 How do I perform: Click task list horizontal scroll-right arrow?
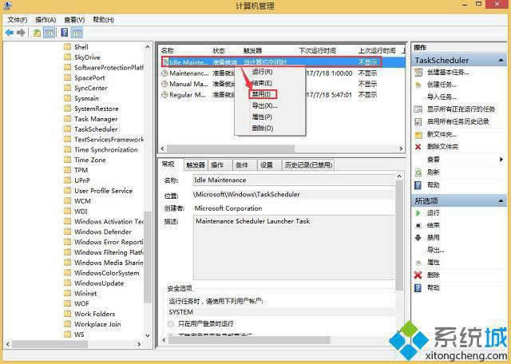tap(401, 148)
